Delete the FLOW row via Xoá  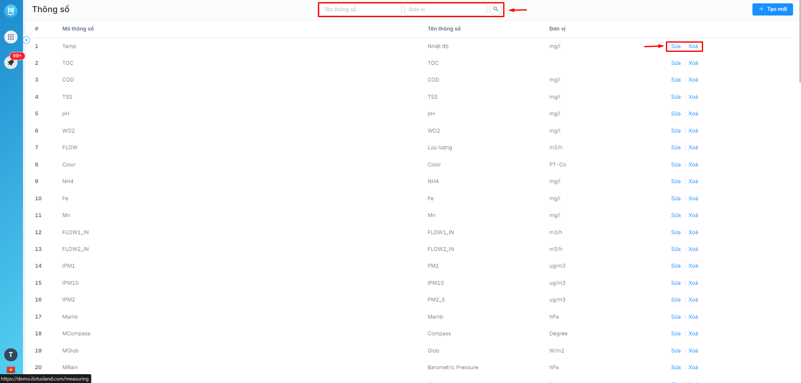693,148
